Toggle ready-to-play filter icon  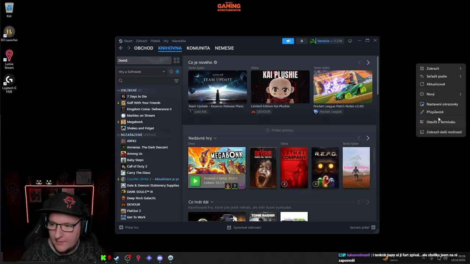click(x=177, y=71)
